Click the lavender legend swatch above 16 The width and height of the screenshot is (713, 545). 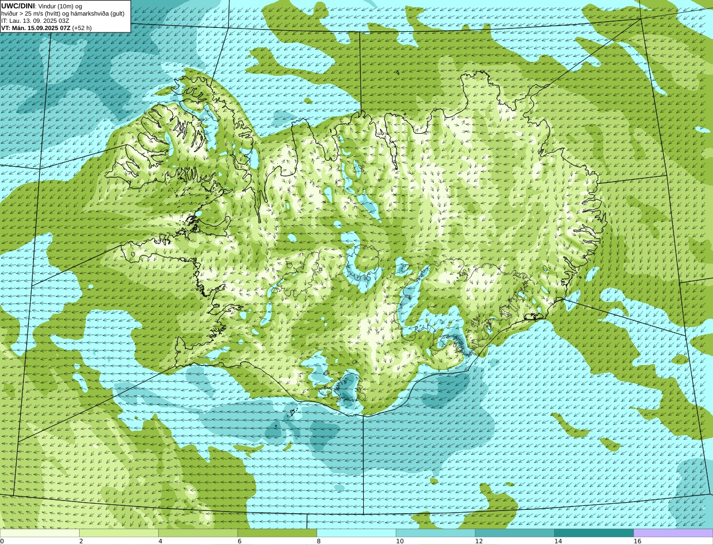click(673, 533)
